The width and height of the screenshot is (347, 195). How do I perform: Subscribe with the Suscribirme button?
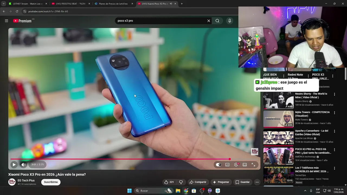tap(51, 182)
